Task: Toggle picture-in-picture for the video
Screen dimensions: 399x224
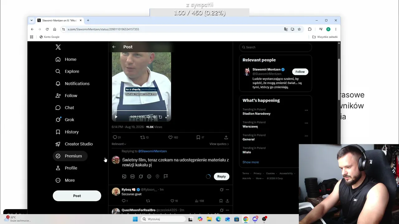Action: coord(160,117)
